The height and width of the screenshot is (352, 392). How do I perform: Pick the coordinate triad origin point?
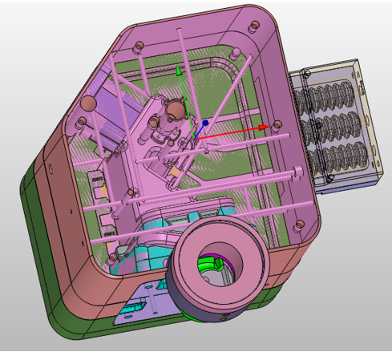[194, 139]
